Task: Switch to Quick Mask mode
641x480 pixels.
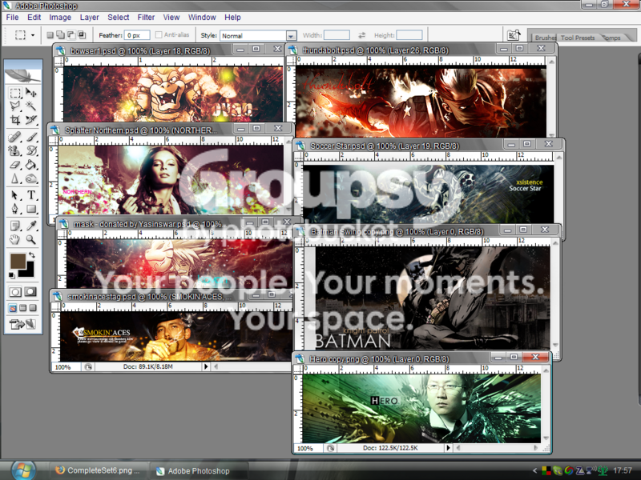Action: [30, 292]
